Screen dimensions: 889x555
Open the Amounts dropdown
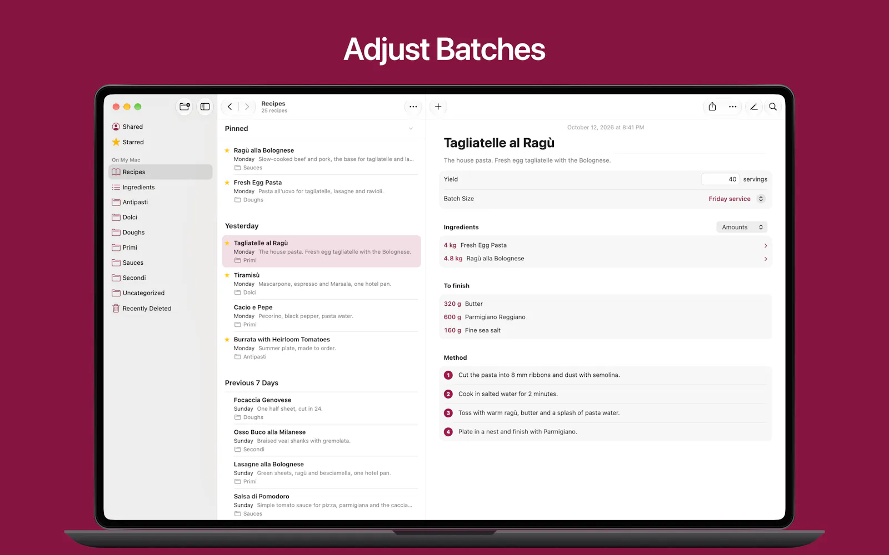742,227
